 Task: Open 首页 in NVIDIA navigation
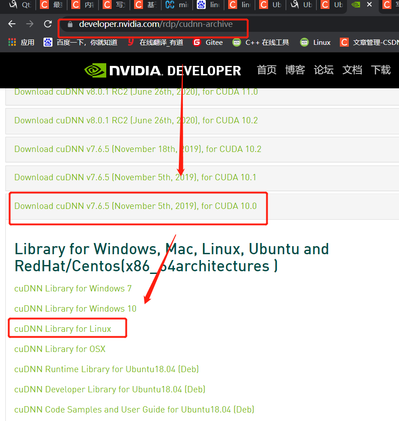point(267,70)
